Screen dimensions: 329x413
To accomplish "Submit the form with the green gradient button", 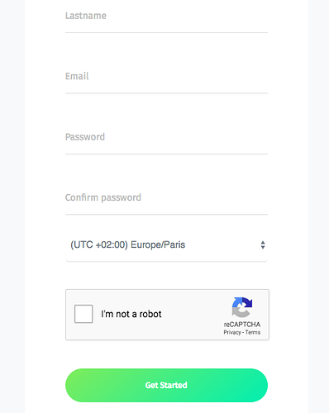I will click(166, 385).
